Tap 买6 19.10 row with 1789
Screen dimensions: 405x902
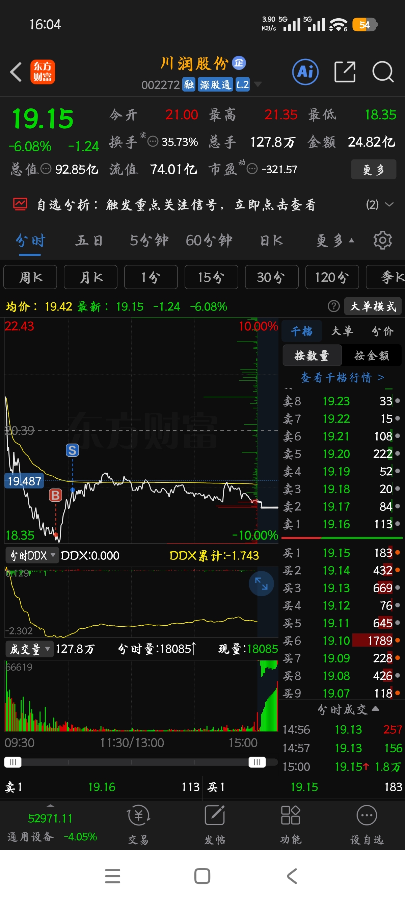point(342,641)
